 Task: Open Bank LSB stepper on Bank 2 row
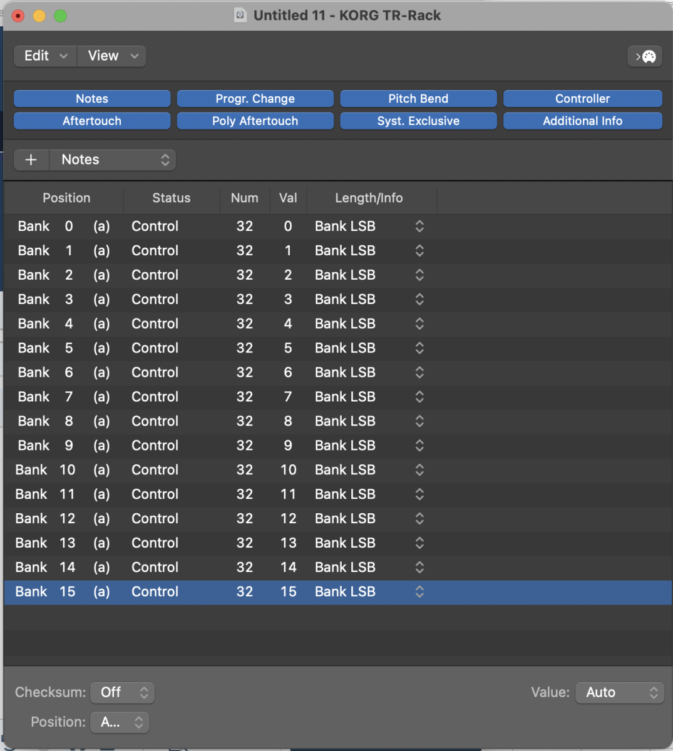(x=419, y=275)
